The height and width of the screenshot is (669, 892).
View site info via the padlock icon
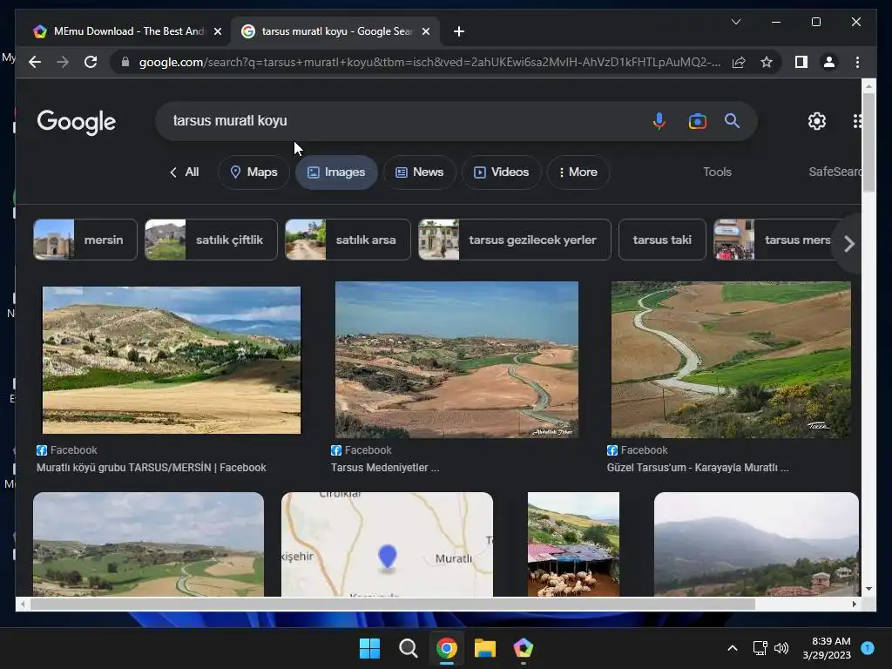coord(125,62)
